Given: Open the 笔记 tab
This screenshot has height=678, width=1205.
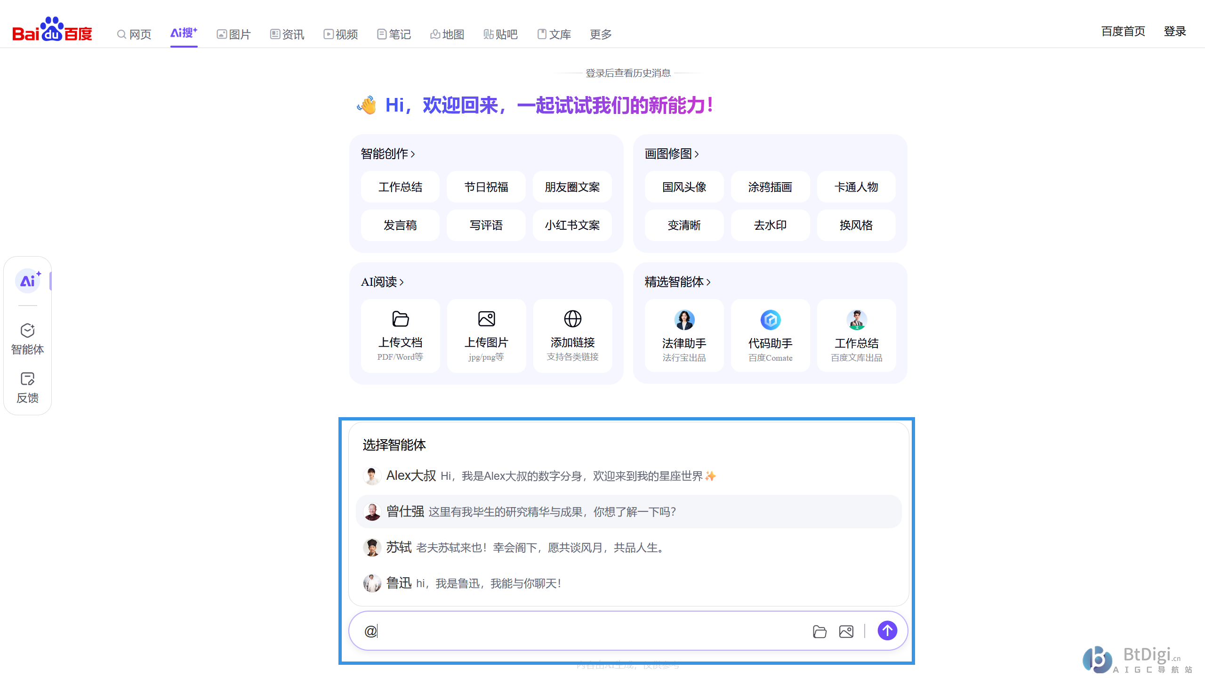Looking at the screenshot, I should (394, 34).
